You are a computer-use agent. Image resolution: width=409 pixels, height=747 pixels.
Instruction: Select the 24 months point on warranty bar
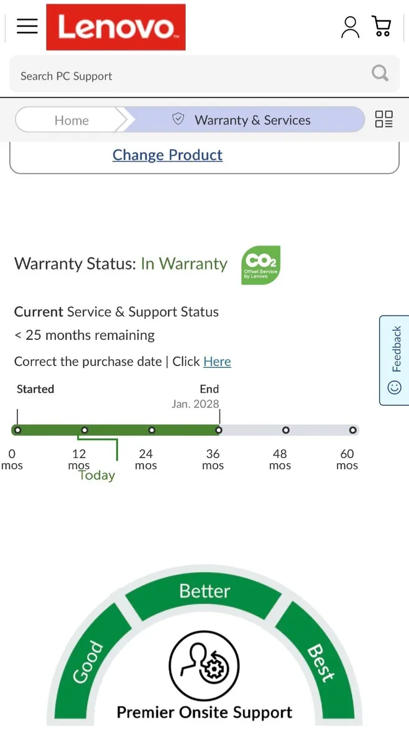click(x=152, y=430)
